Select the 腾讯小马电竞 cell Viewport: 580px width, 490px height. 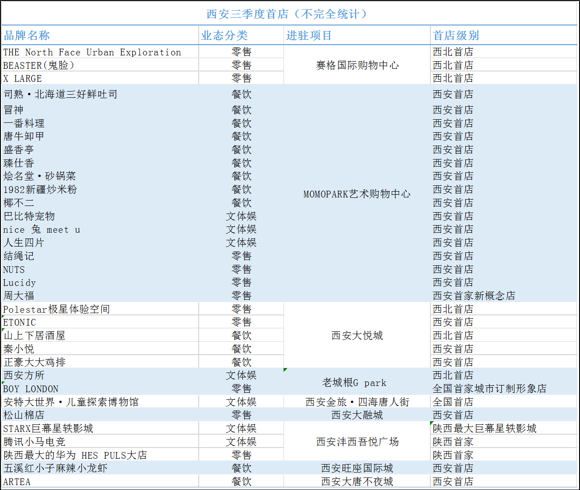pos(100,442)
